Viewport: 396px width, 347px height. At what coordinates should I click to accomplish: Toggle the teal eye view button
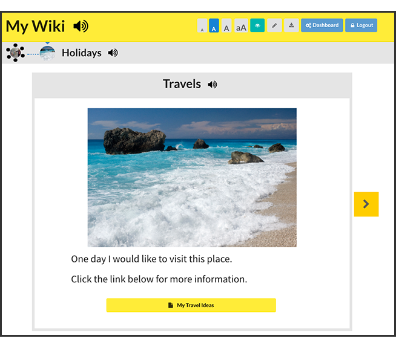click(x=257, y=25)
